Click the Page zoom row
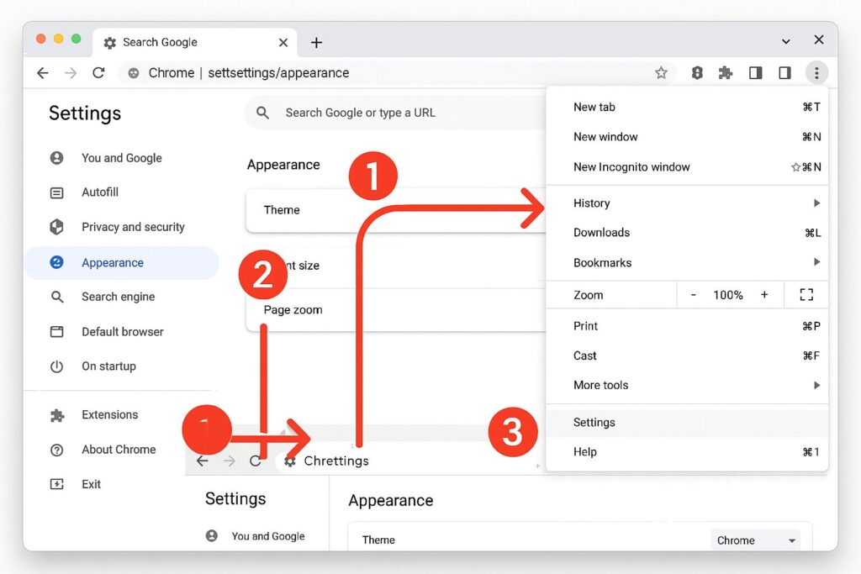The width and height of the screenshot is (861, 574). pyautogui.click(x=397, y=310)
